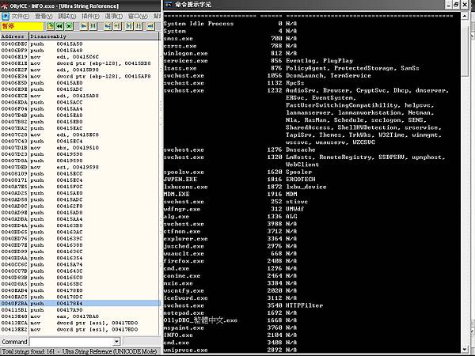Open the 文件(F) menu
Screen dimensions: 475x356
coord(21,17)
